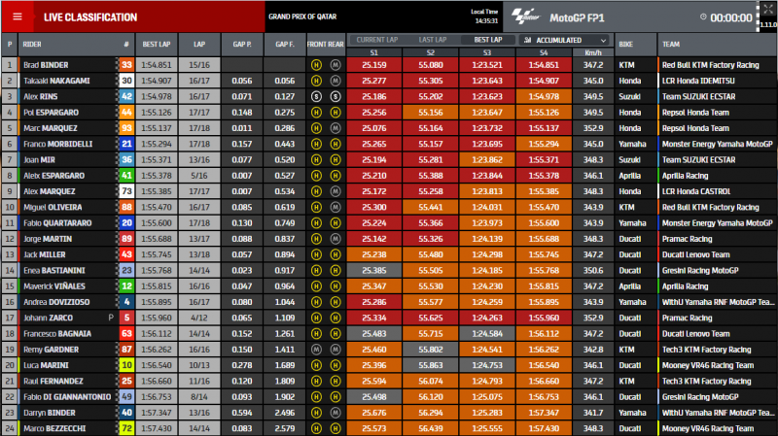
Task: Click Alex Rins's front soft tyre icon
Action: click(x=316, y=97)
